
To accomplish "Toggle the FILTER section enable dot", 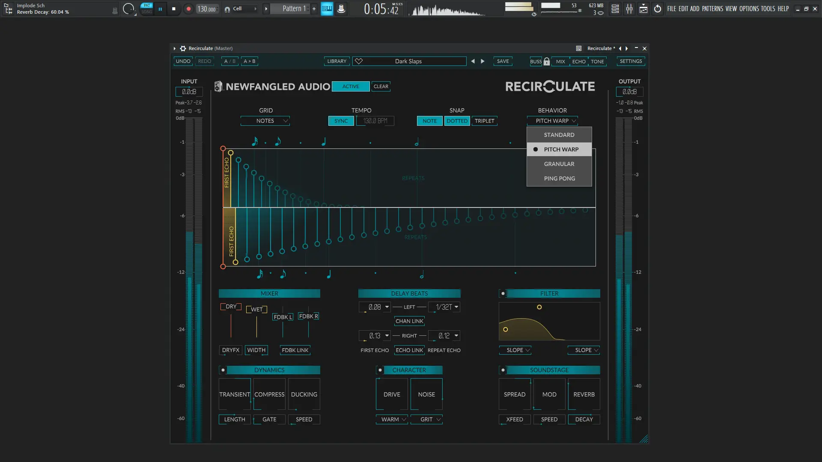I will point(503,293).
